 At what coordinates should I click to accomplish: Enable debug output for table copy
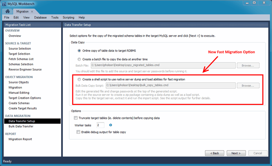[79, 132]
